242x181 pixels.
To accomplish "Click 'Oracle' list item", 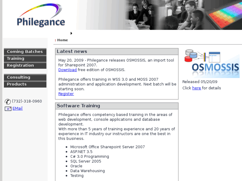I will [x=76, y=166].
